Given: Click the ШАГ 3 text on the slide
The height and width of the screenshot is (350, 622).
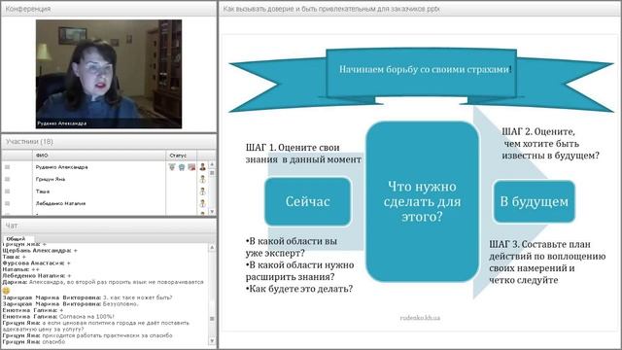Looking at the screenshot, I should pyautogui.click(x=547, y=262).
